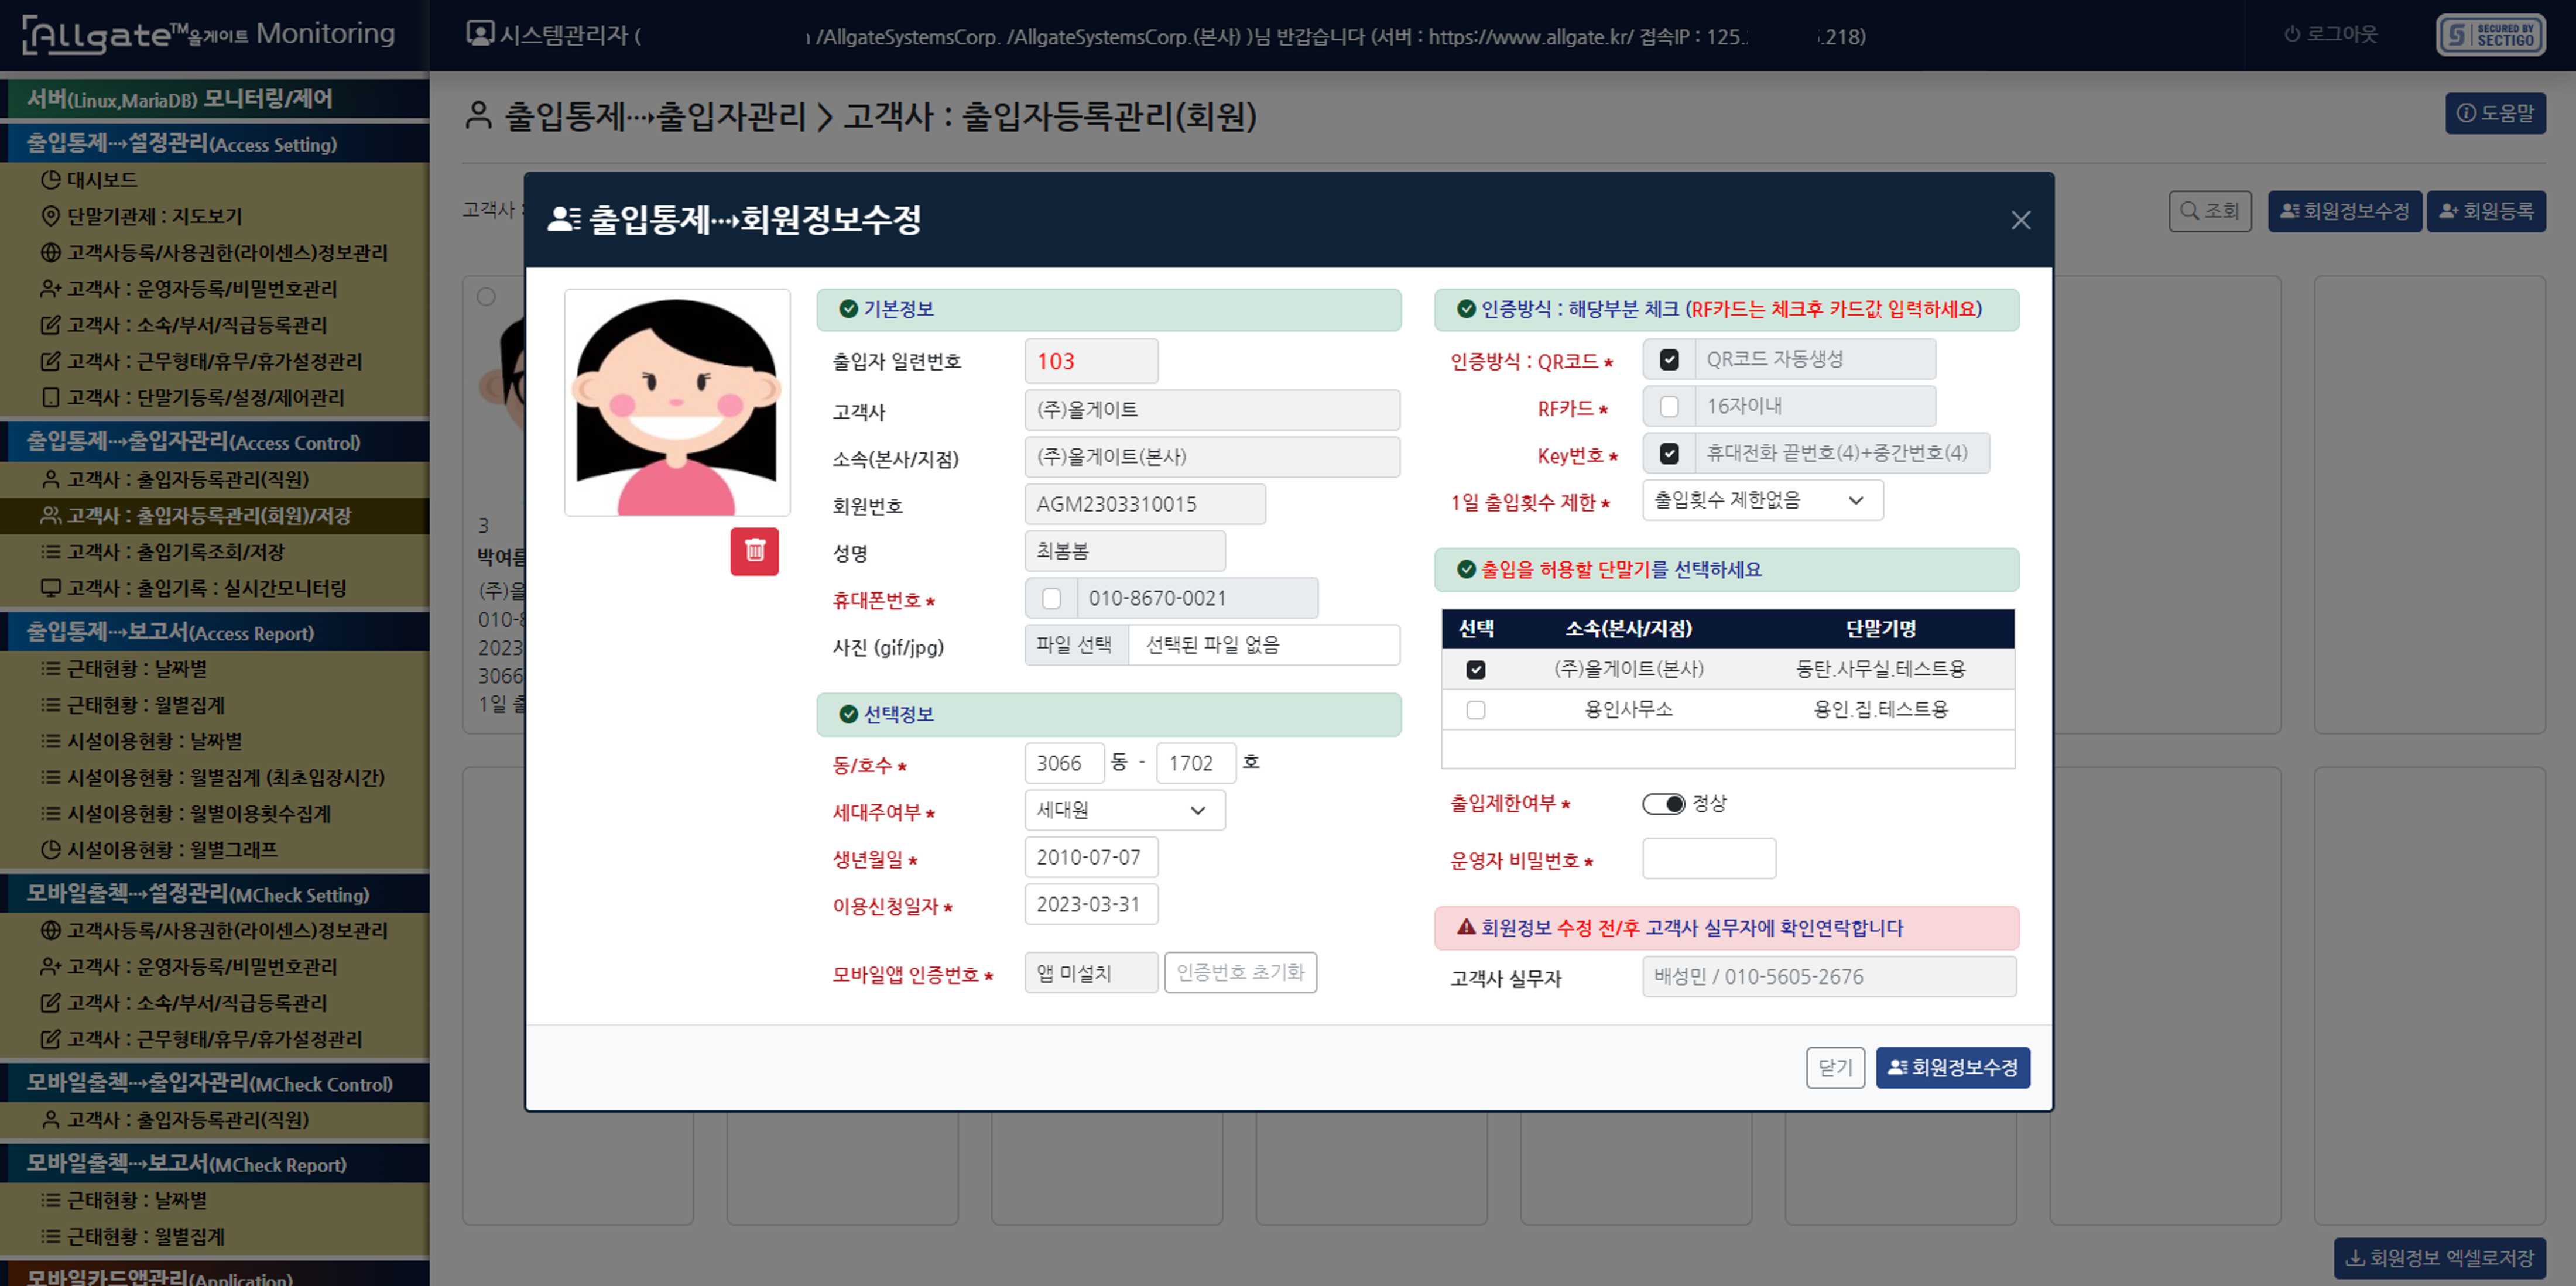The width and height of the screenshot is (2576, 1286).
Task: Open 출입자등록관리(직원) under Access Control
Action: point(175,479)
